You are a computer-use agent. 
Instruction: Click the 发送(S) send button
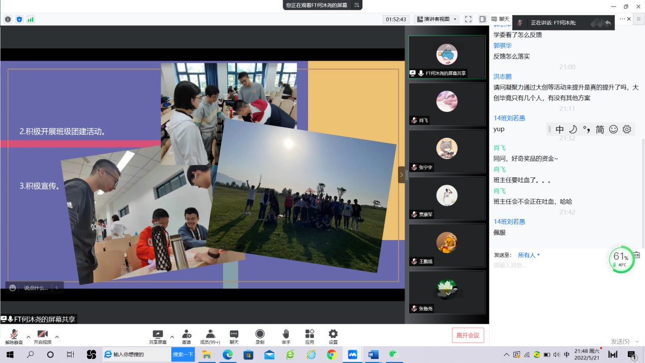pos(620,342)
